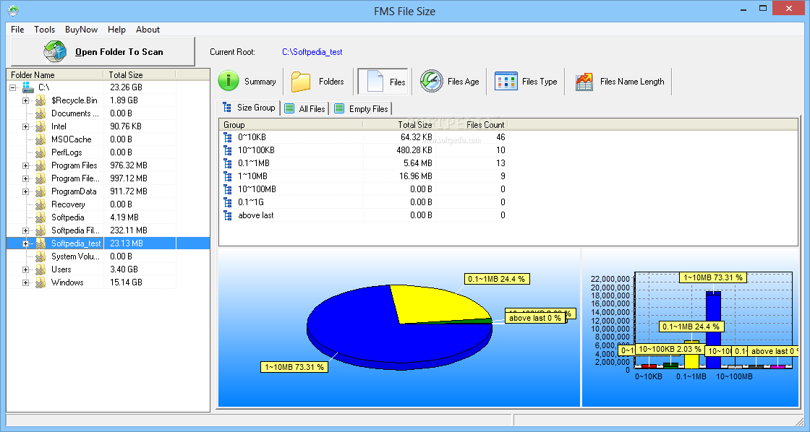Click the 1~10MB 73.31 % pie label
The image size is (810, 432).
tap(294, 367)
